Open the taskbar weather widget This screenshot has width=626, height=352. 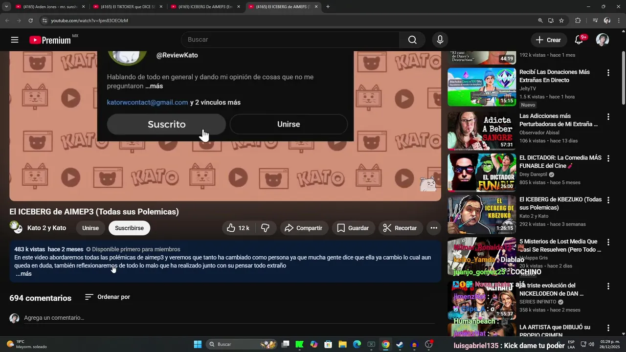tap(27, 344)
